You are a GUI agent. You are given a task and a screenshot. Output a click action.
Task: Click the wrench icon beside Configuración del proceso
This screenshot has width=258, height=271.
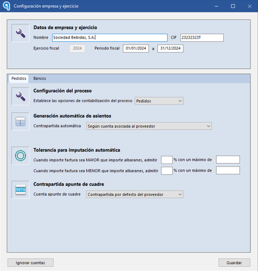click(x=21, y=96)
